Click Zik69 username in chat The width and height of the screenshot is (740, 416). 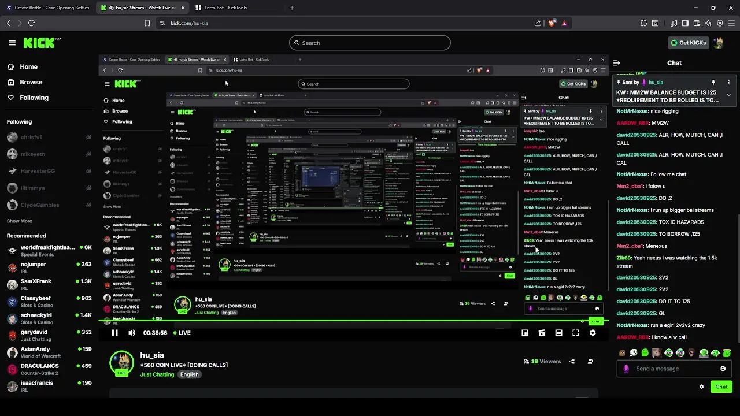[624, 258]
